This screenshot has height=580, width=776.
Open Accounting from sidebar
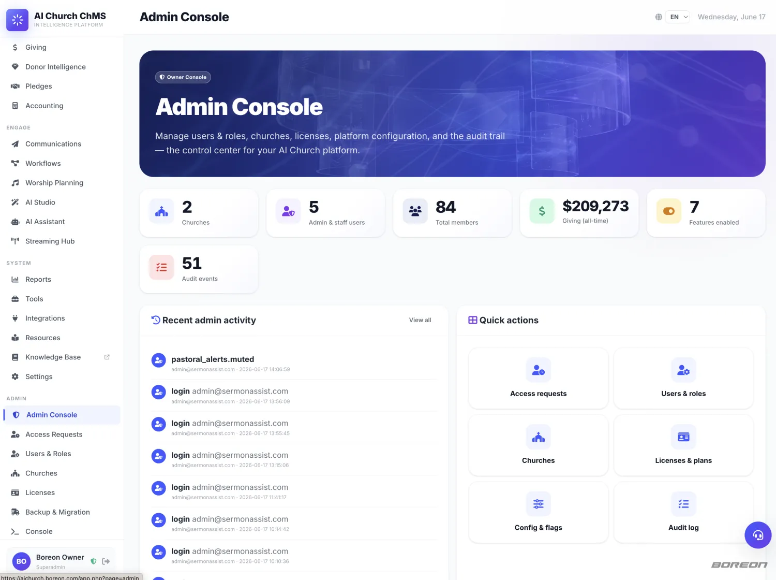click(x=62, y=106)
